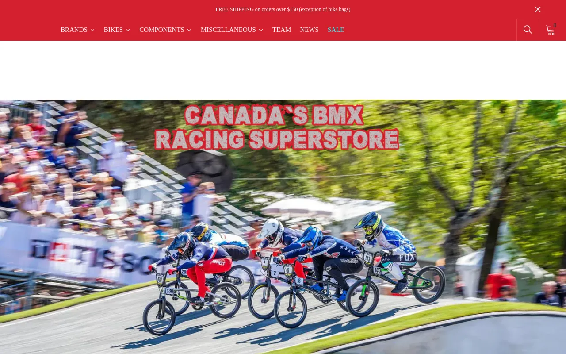Image resolution: width=566 pixels, height=354 pixels.
Task: Open the SALE link
Action: (336, 30)
